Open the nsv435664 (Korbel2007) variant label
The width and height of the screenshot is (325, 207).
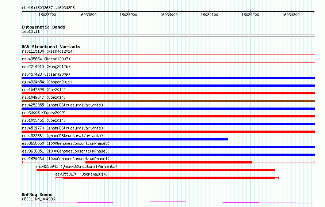(46, 59)
